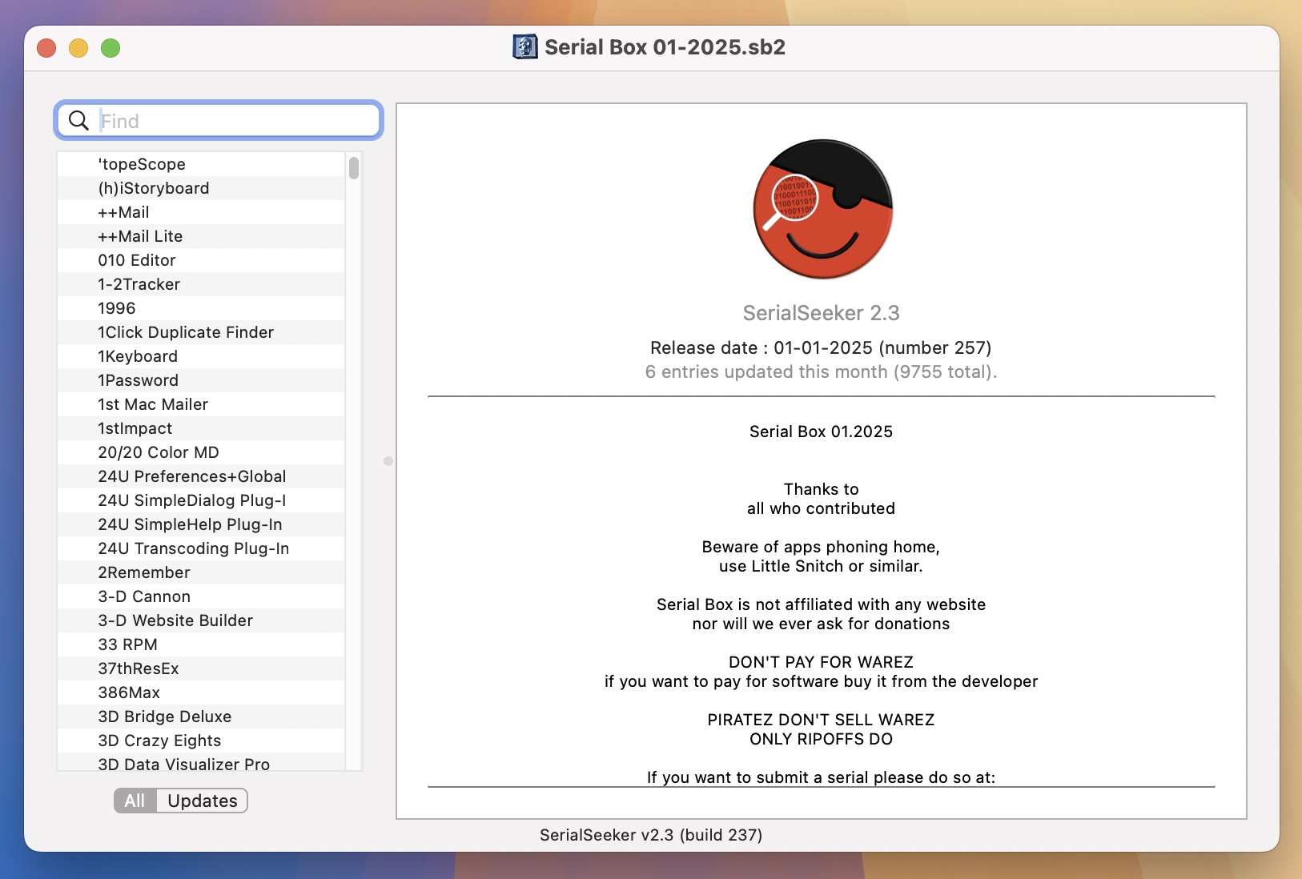
Task: Select the 20/20 Color MD entry
Action: point(201,452)
